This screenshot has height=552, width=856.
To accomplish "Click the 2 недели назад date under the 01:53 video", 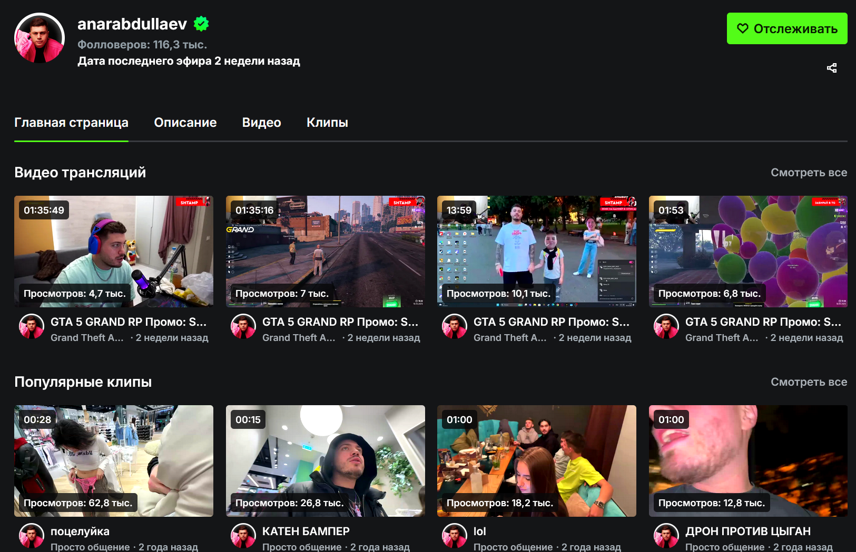I will 807,338.
